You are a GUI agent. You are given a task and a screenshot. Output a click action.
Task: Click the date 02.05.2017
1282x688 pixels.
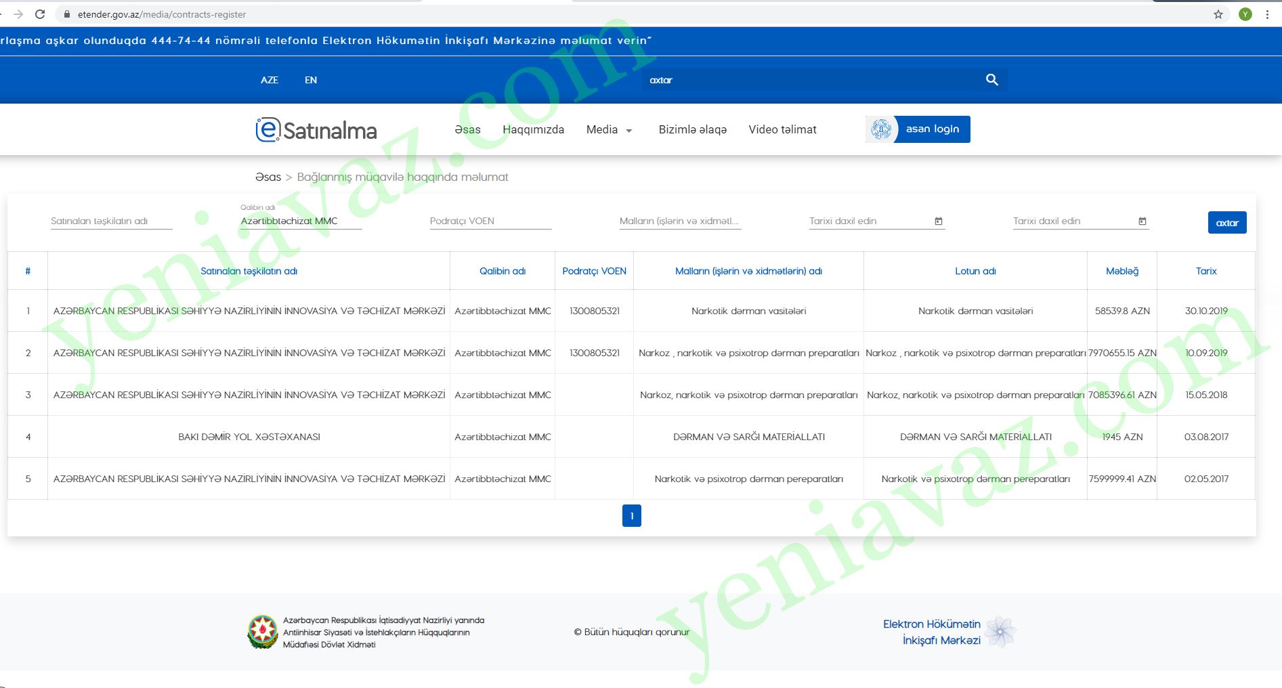pos(1206,479)
